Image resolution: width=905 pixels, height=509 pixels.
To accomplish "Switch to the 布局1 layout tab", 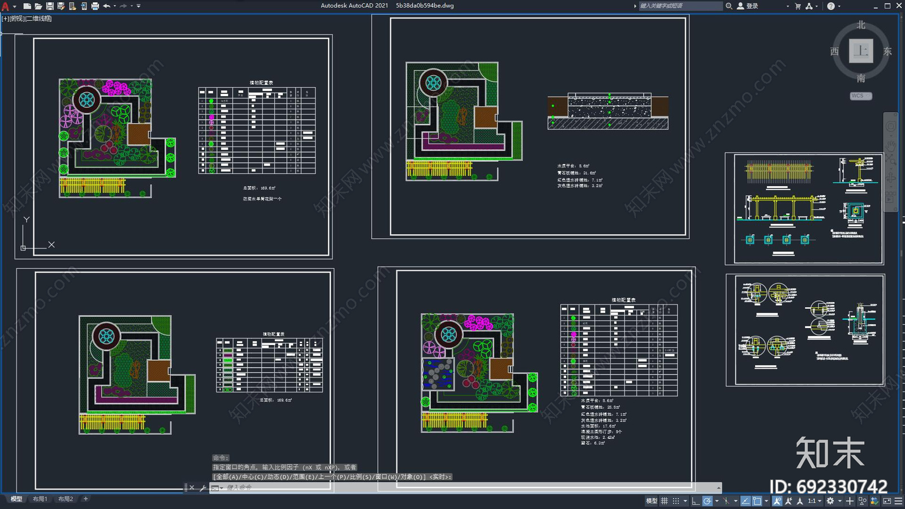I will 40,499.
